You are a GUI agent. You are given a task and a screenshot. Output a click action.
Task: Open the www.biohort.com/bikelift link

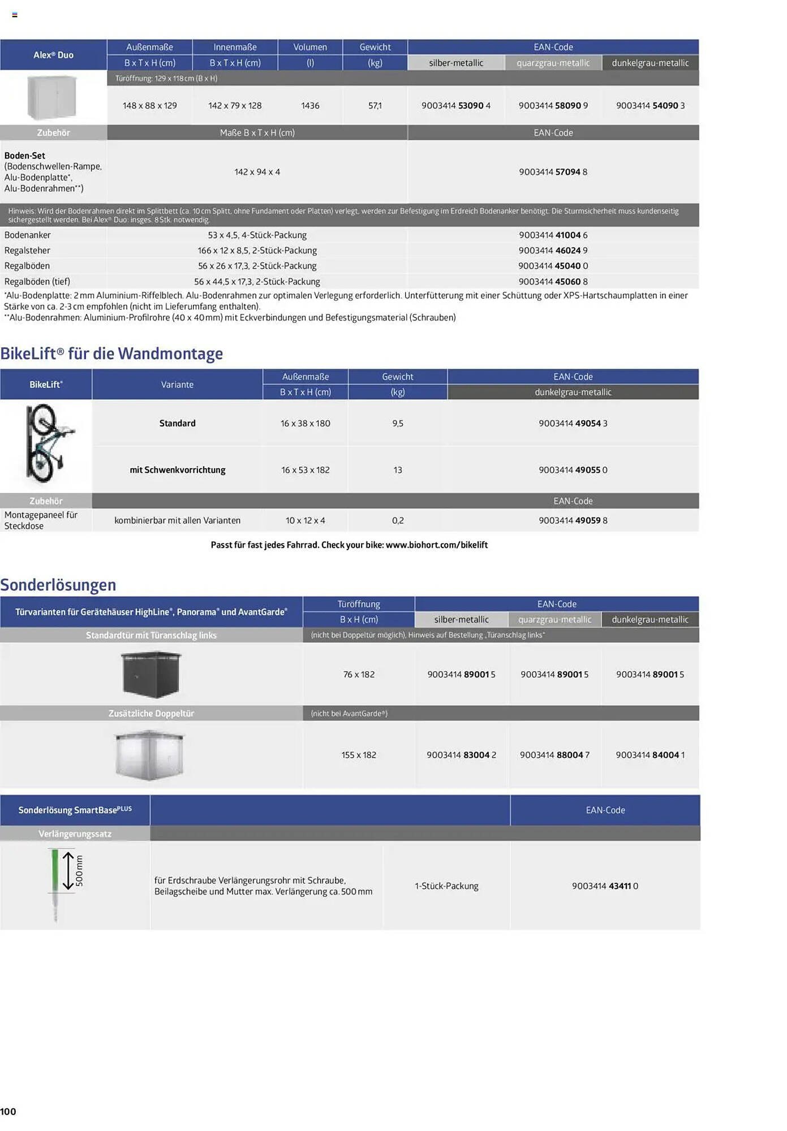pos(436,545)
